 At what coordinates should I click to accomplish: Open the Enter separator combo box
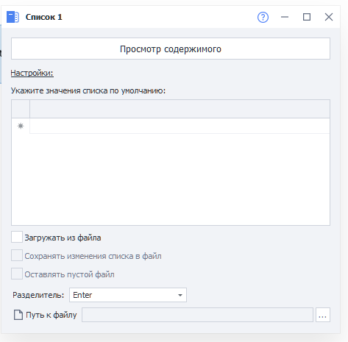[x=128, y=295]
